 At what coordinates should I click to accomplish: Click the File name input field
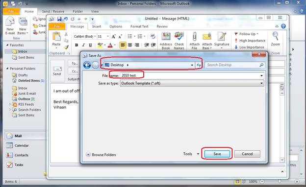(x=192, y=75)
